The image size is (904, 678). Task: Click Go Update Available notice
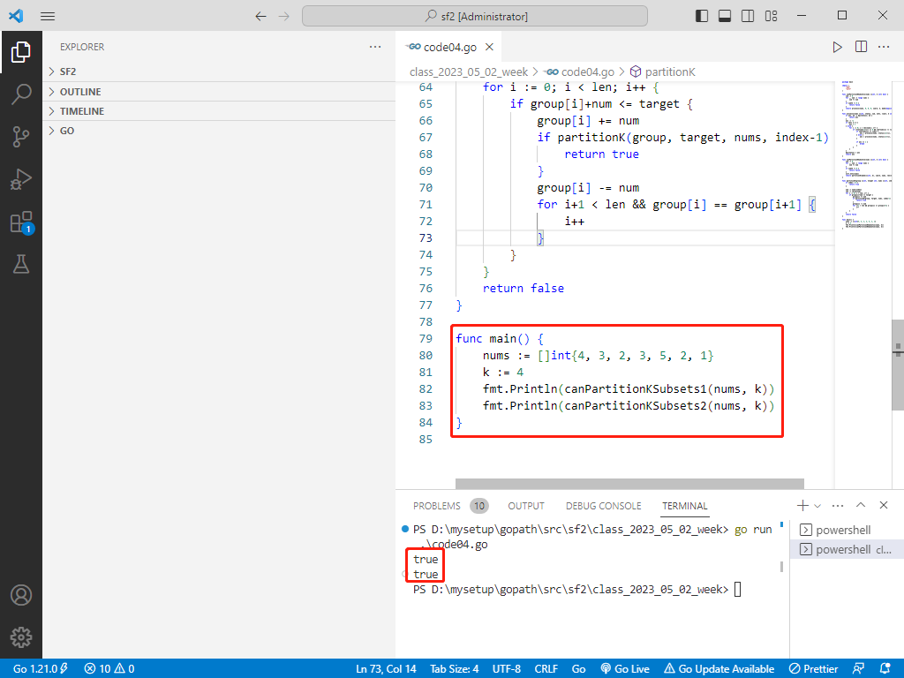[719, 668]
